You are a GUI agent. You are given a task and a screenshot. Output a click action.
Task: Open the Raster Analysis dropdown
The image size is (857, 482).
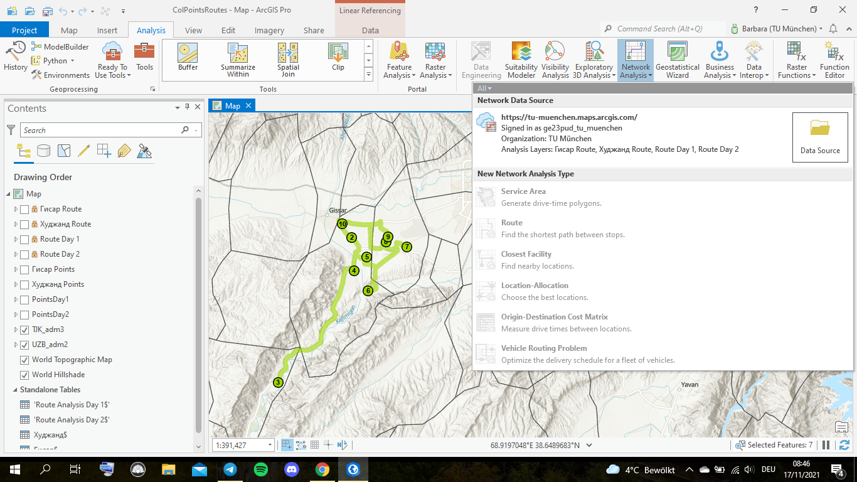pos(435,60)
